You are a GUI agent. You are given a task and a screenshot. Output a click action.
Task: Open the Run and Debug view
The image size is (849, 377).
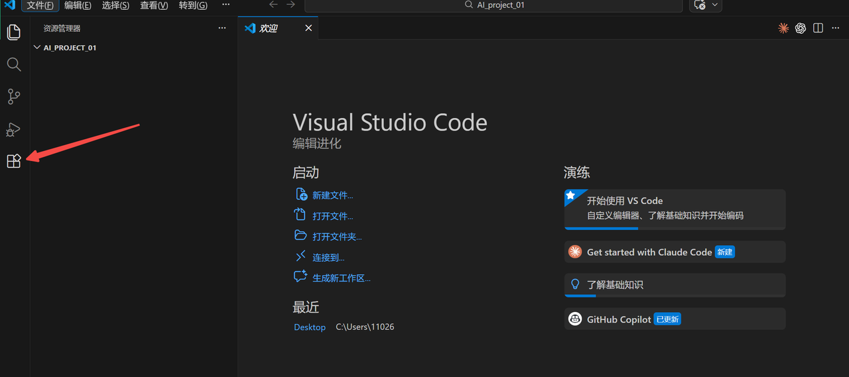[13, 129]
